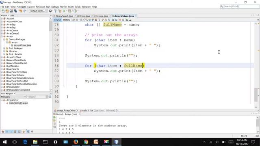Toggle first filter button in Navigator bottom bar
260x146 pixels.
[x=3, y=131]
